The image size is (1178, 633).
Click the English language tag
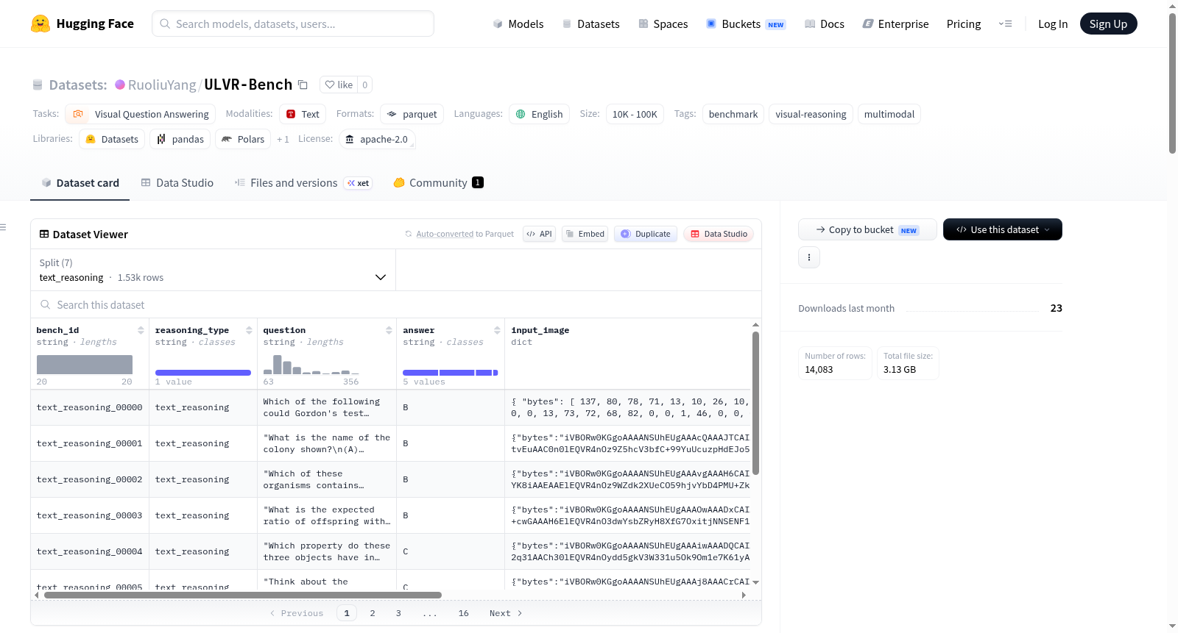(539, 114)
